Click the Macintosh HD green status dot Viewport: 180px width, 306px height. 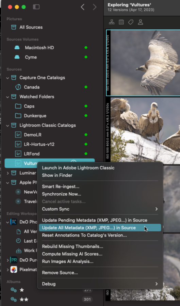pyautogui.click(x=86, y=48)
